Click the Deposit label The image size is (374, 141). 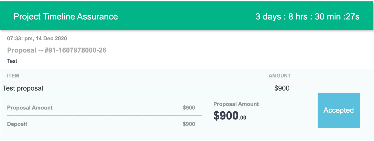[17, 124]
